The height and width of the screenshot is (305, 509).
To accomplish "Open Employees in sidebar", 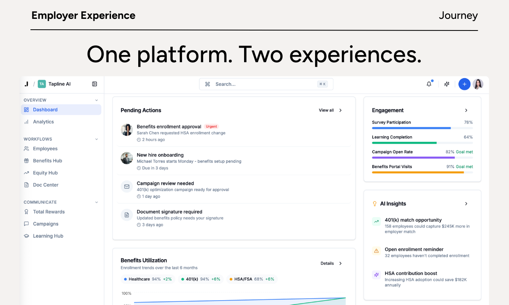I will [x=61, y=148].
